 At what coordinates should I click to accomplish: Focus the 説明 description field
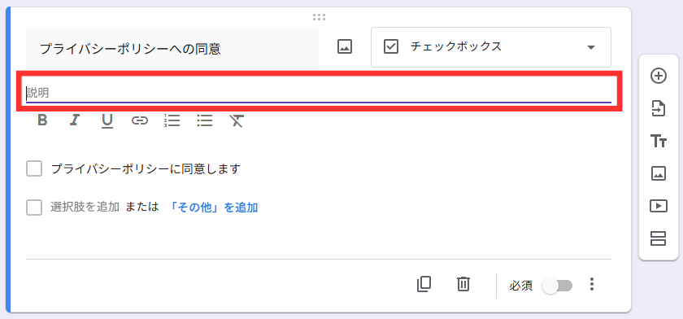319,93
